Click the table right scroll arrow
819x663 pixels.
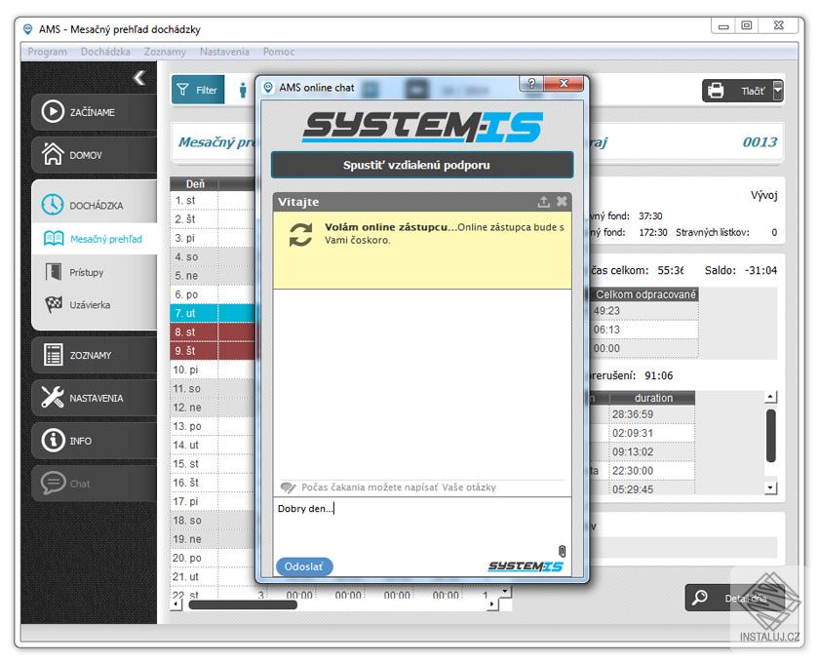point(492,604)
